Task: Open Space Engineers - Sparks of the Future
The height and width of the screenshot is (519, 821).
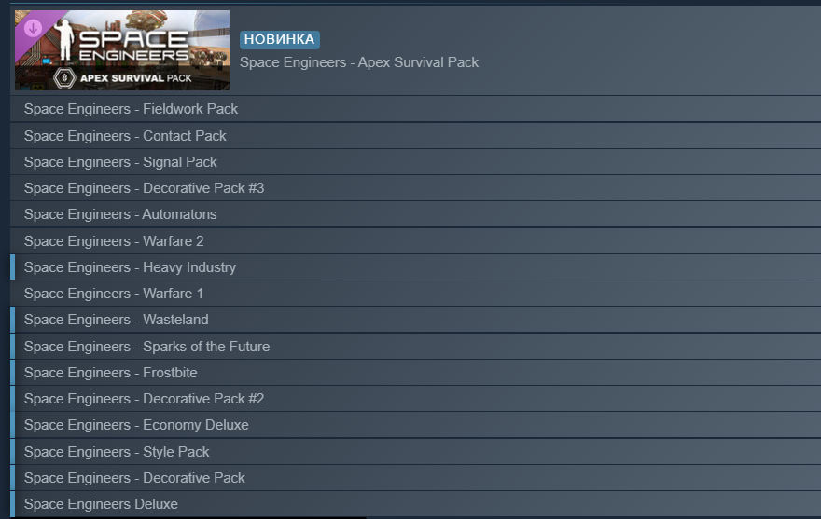Action: 416,346
